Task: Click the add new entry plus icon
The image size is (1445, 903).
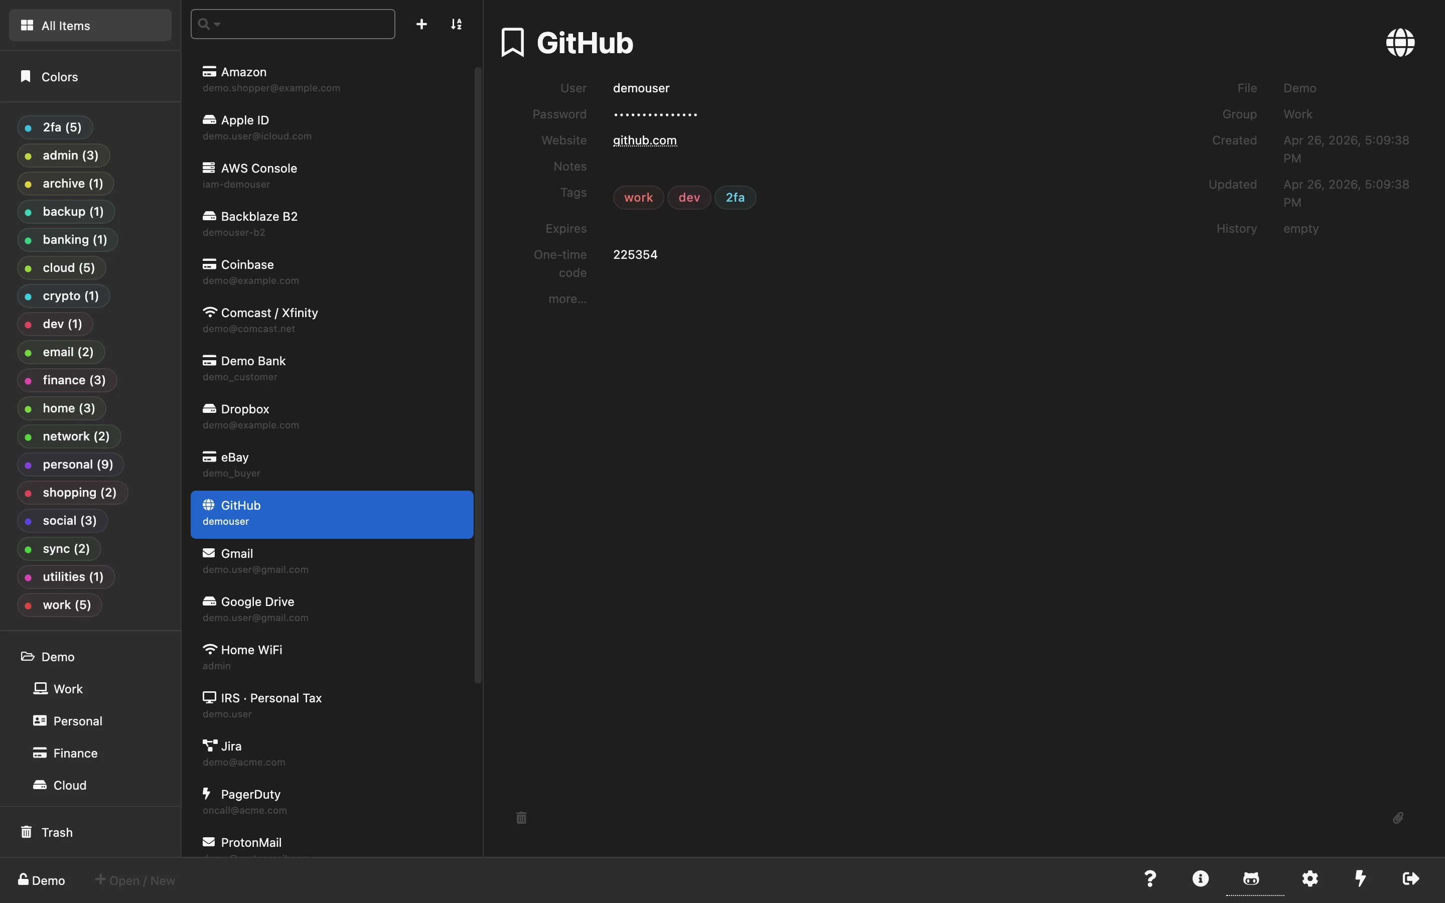Action: 421,24
